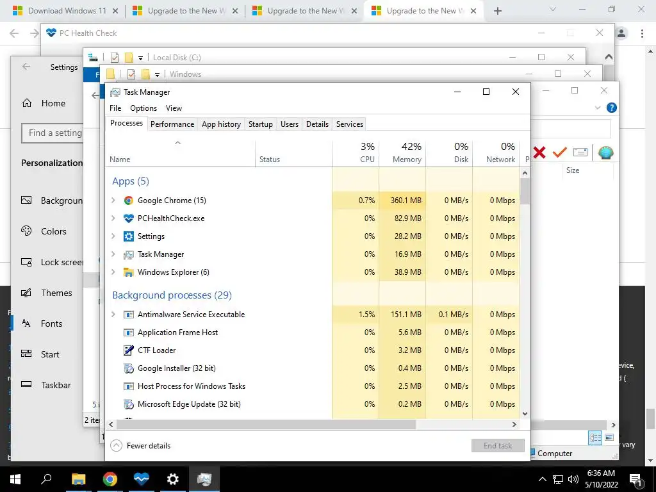The image size is (656, 492).
Task: Switch to the Download Windows 11 Chrome tab
Action: [x=67, y=11]
